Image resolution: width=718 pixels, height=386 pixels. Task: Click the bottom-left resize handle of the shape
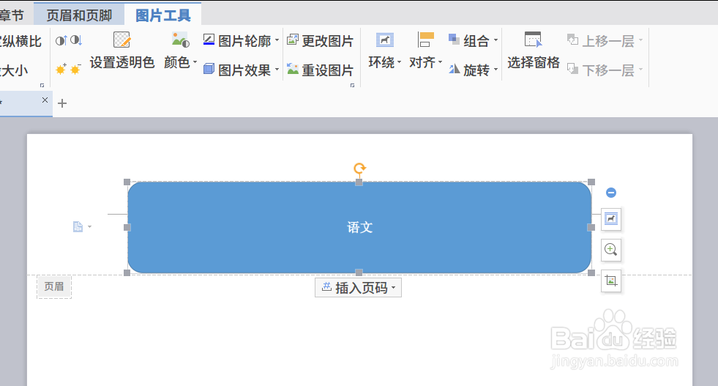point(127,272)
